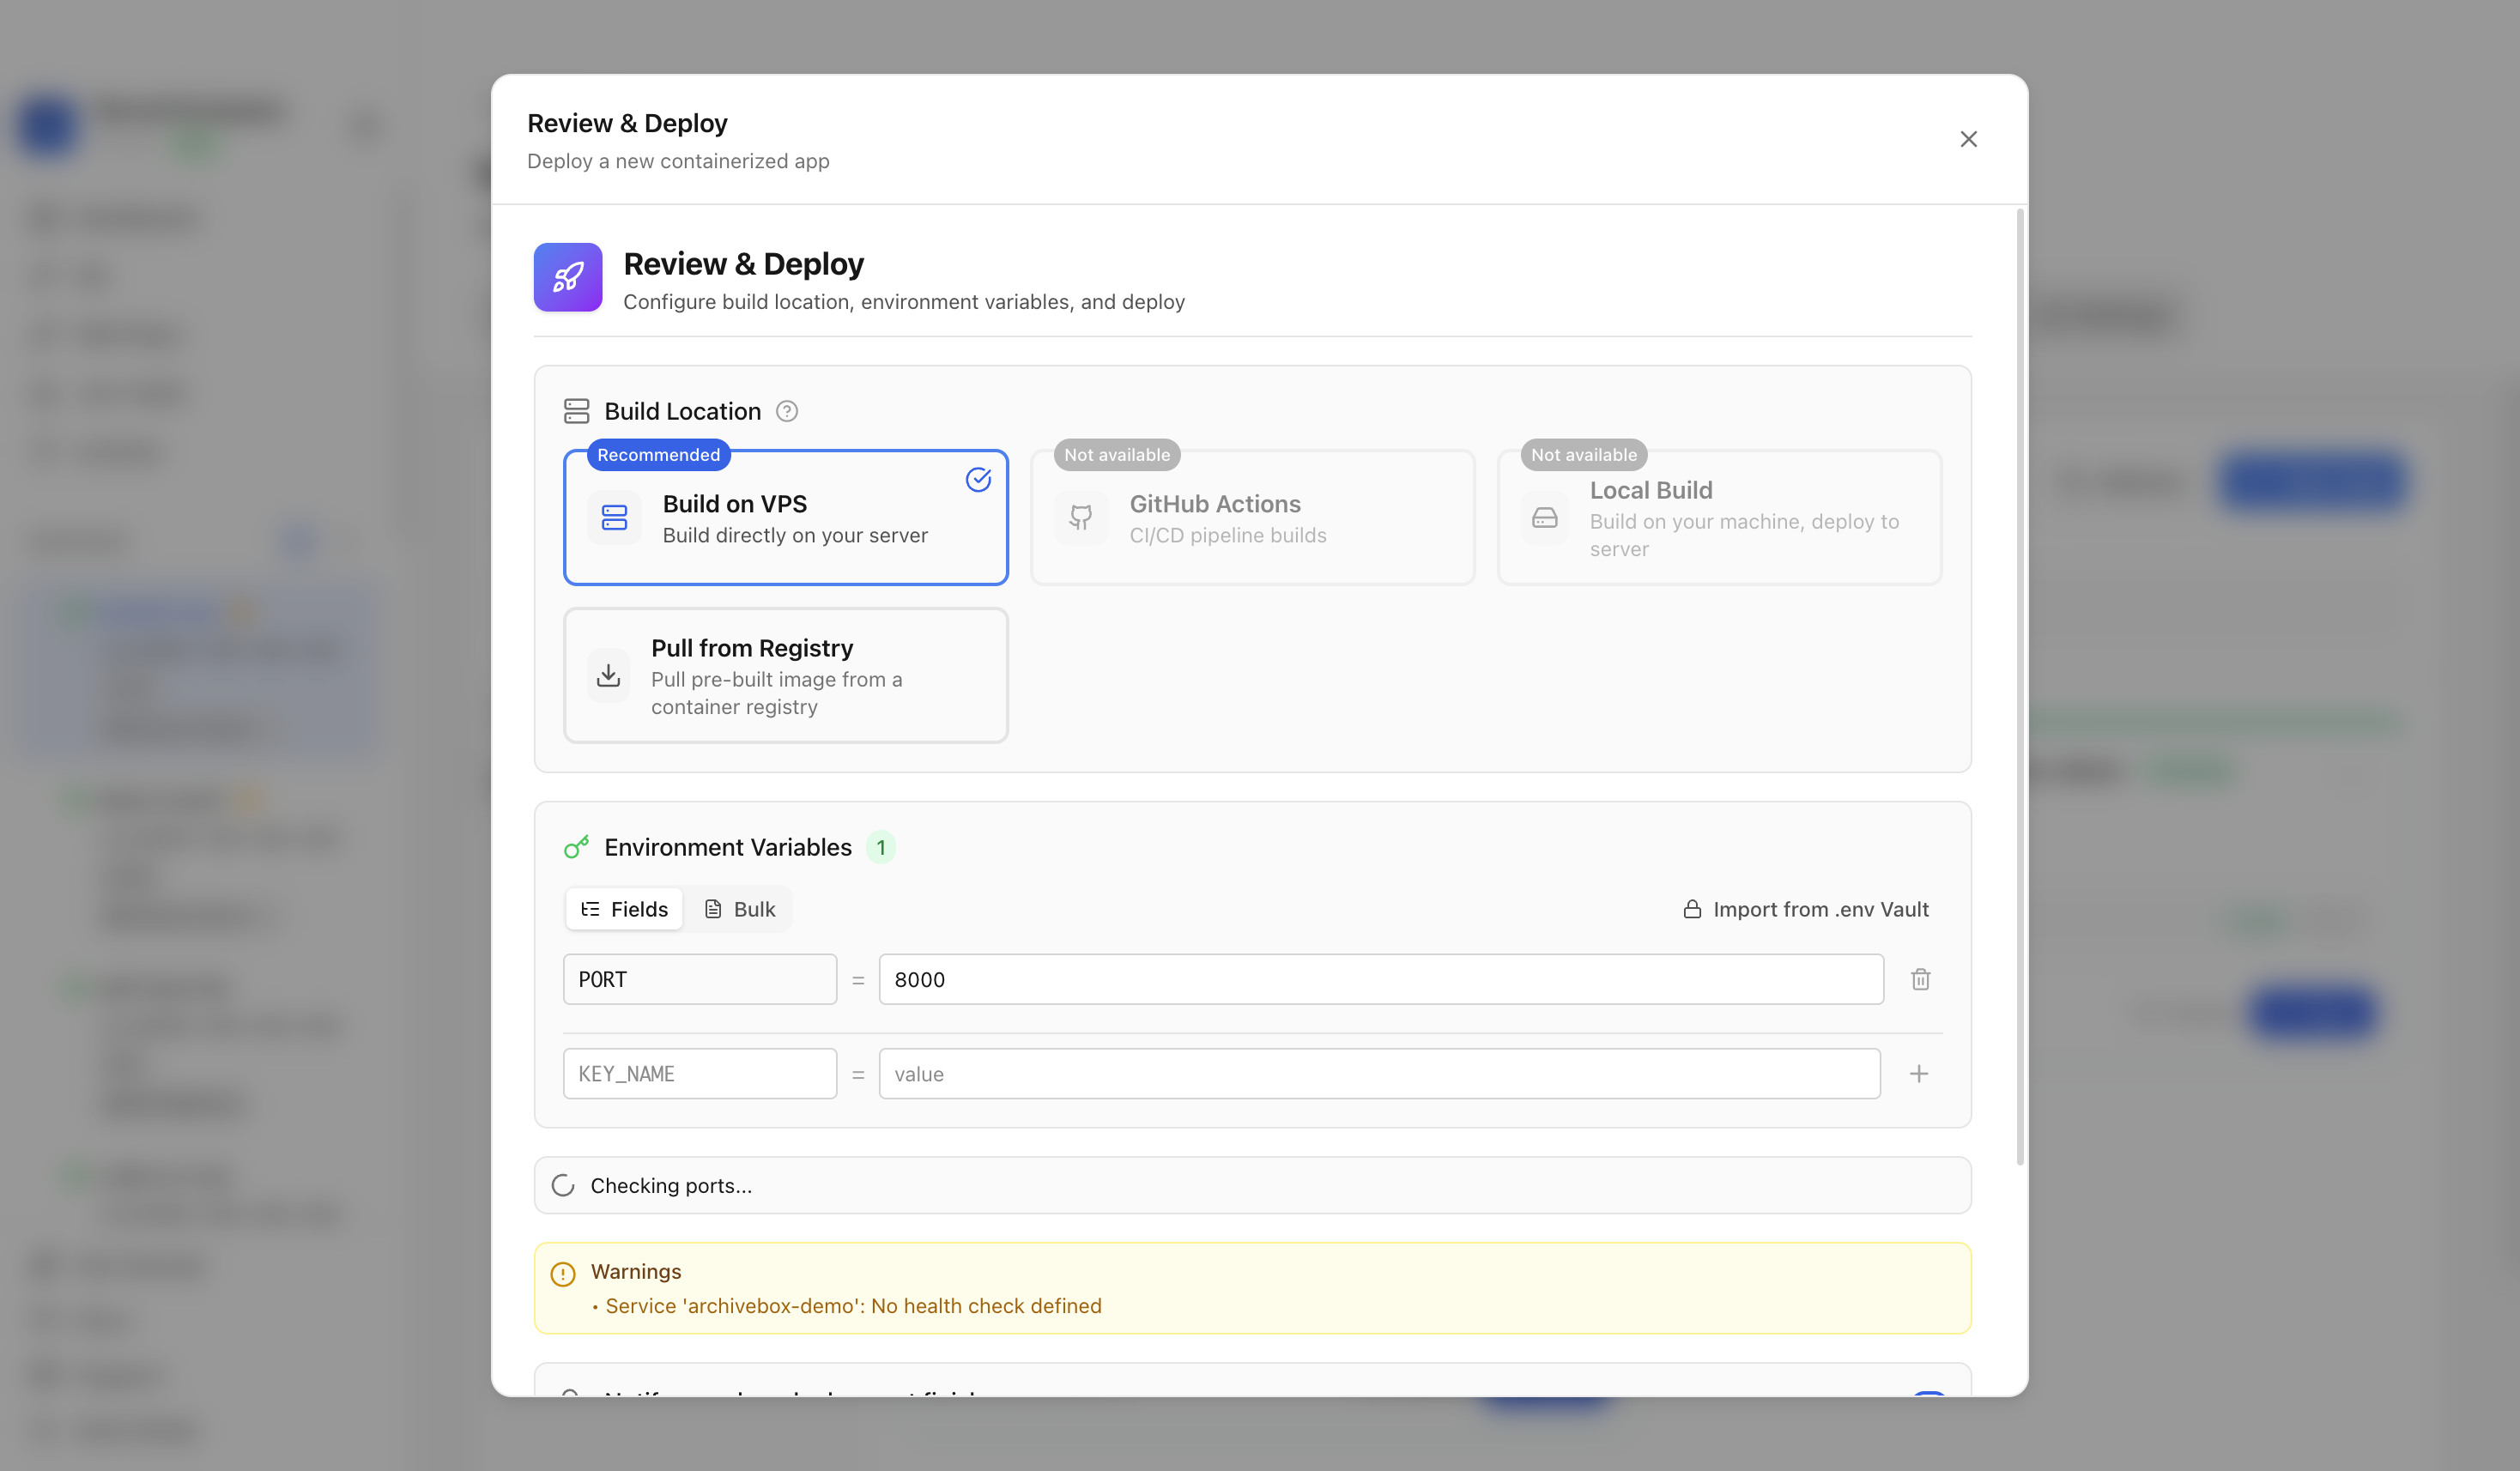This screenshot has height=1471, width=2520.
Task: Click the Deploy a new containerized app subtitle
Action: [x=678, y=161]
